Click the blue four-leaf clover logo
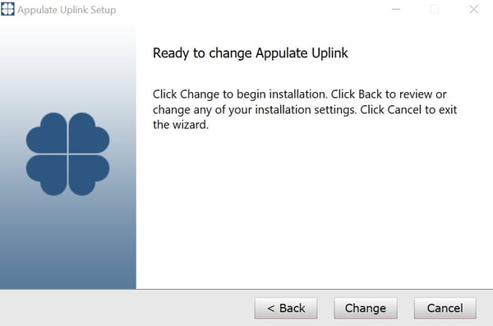This screenshot has width=493, height=326. pyautogui.click(x=67, y=154)
